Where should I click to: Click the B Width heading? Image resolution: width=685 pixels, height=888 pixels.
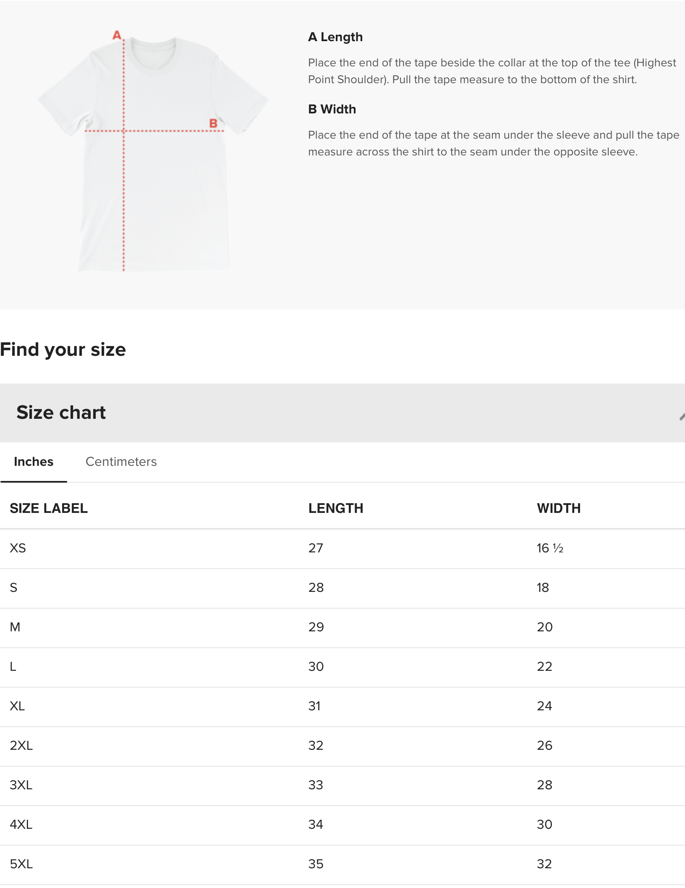pyautogui.click(x=332, y=109)
